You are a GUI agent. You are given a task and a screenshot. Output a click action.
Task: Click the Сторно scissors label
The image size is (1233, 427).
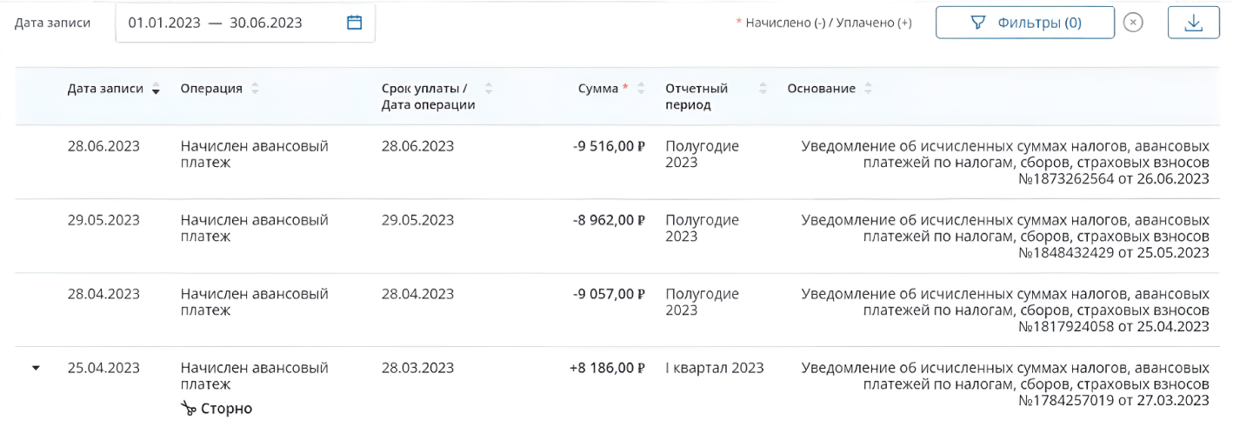[217, 408]
